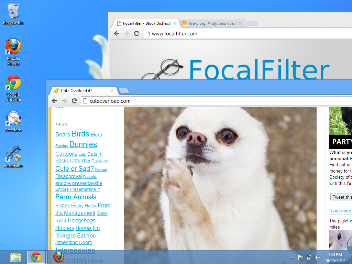Viewport: 352px width, 264px height.
Task: Click the network tray icon
Action: [x=309, y=257]
